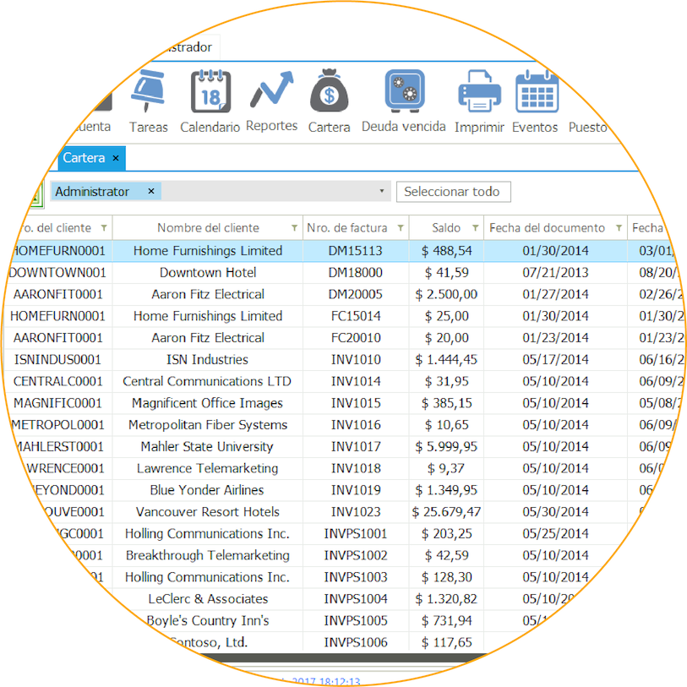Viewport: 687px width, 687px height.
Task: Select invoice cell INVPS1006
Action: coord(355,643)
